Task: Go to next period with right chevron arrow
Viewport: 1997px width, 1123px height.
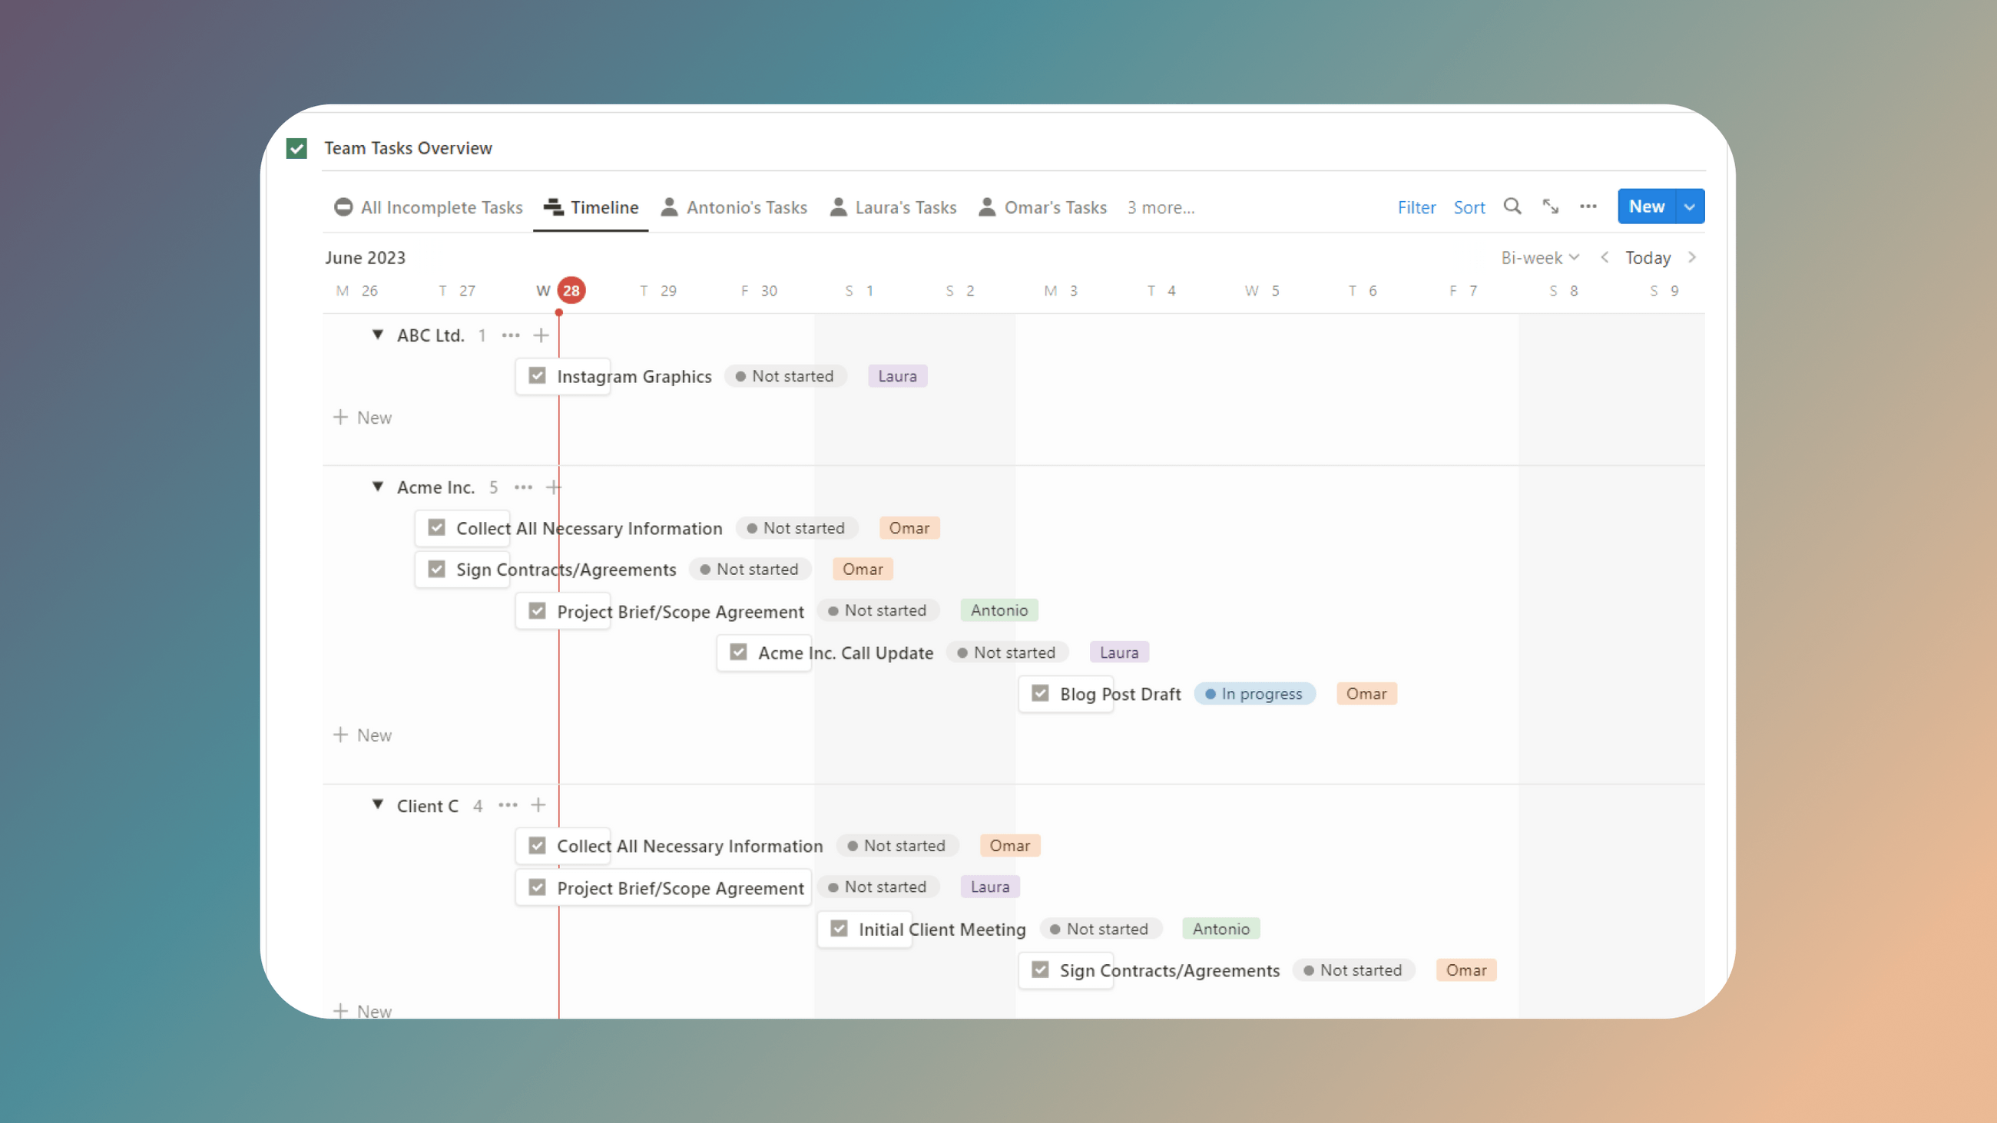Action: pos(1692,256)
